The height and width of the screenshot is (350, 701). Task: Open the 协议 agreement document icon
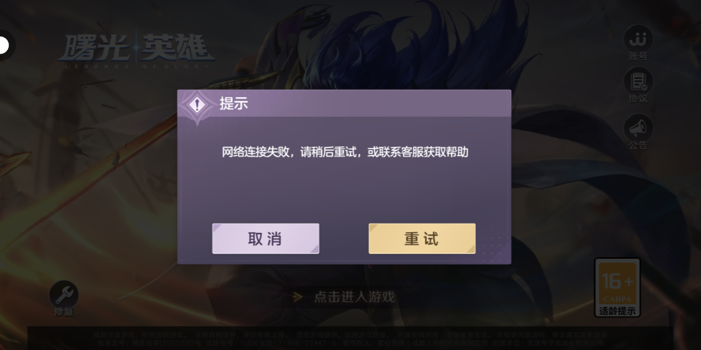click(638, 82)
